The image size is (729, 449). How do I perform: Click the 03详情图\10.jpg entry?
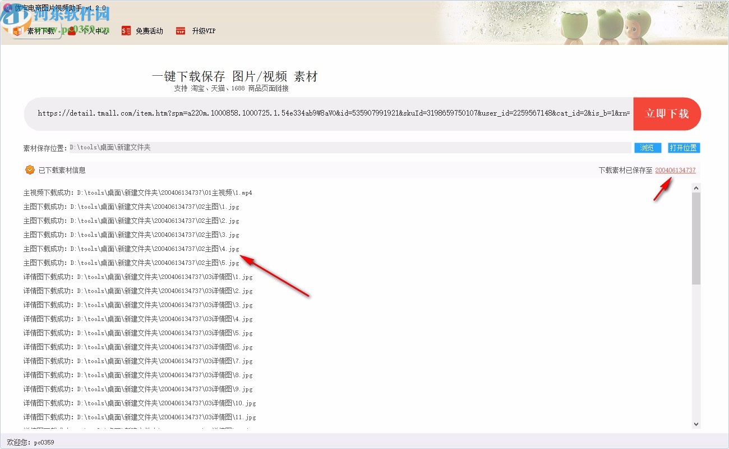pyautogui.click(x=140, y=404)
